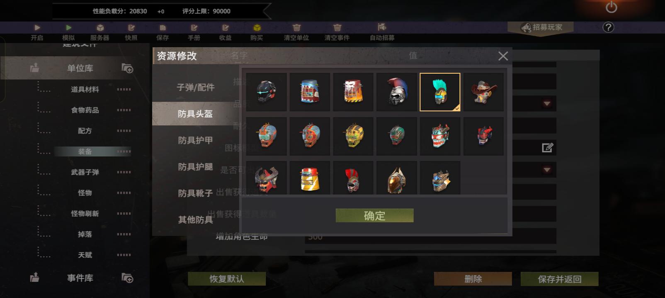
Task: Open the 防具靴子 category
Action: [195, 193]
